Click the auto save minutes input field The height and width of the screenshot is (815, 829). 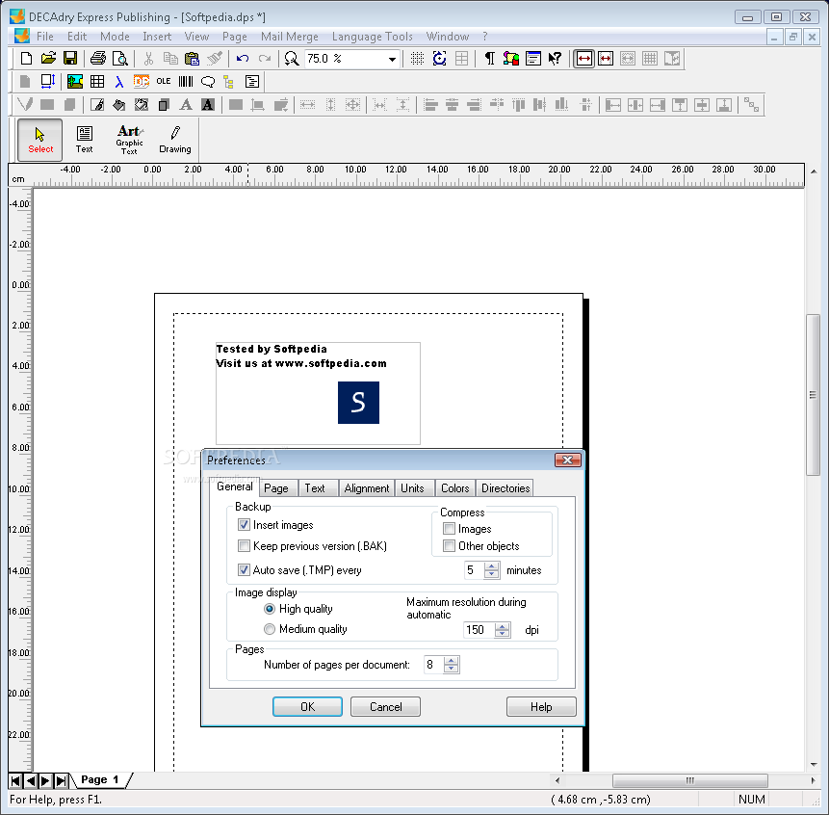point(474,570)
